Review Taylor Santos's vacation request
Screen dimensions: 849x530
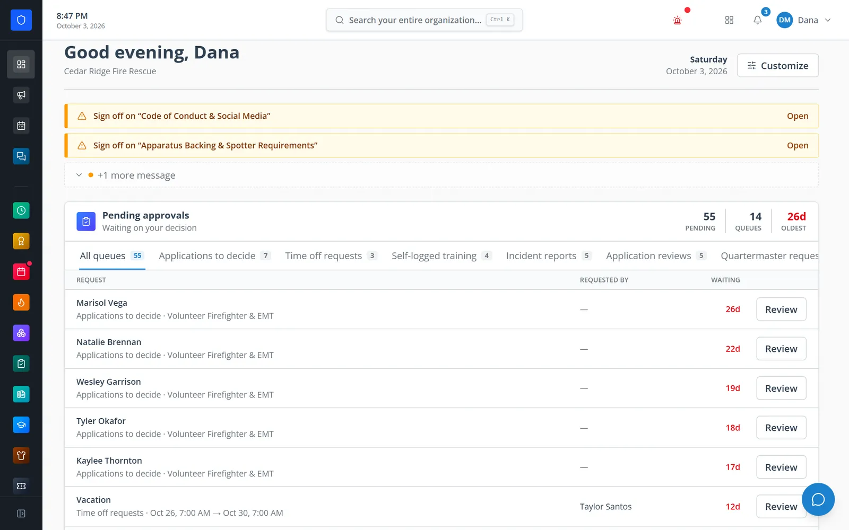pyautogui.click(x=781, y=507)
